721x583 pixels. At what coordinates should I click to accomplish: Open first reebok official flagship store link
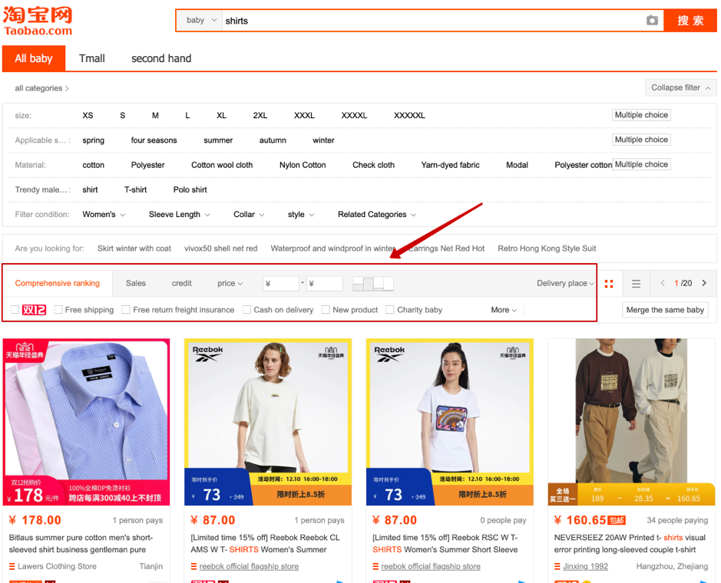(x=249, y=566)
